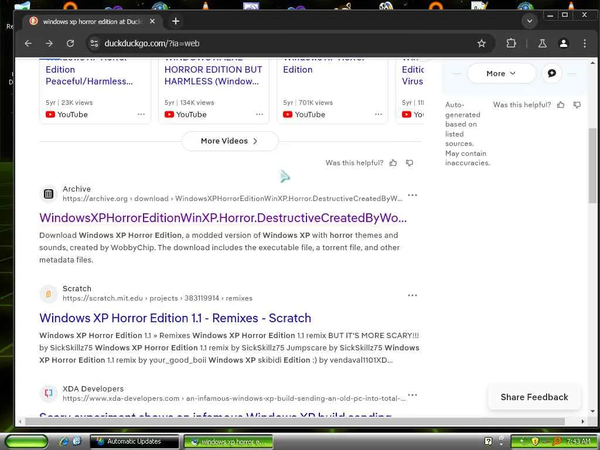Click the Share Feedback button
This screenshot has height=450, width=600.
click(534, 397)
